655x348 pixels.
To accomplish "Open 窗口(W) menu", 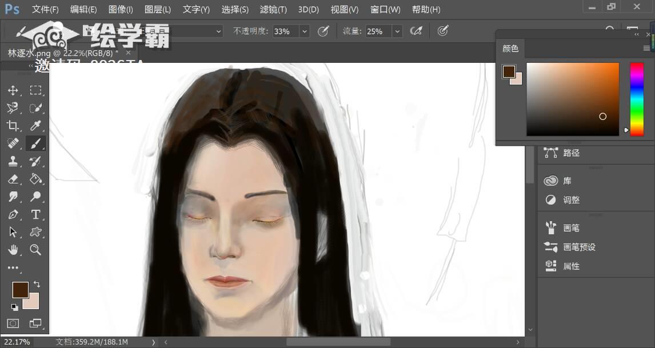I will pyautogui.click(x=385, y=9).
